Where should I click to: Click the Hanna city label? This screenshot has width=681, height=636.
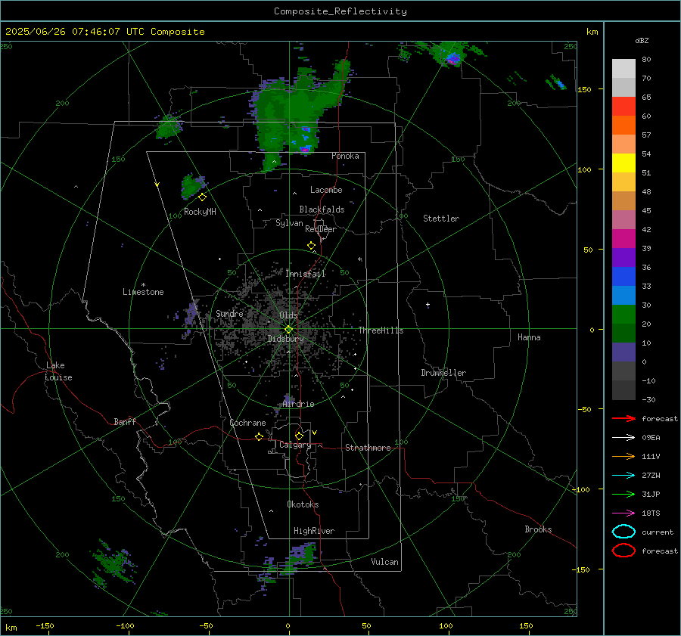[529, 337]
